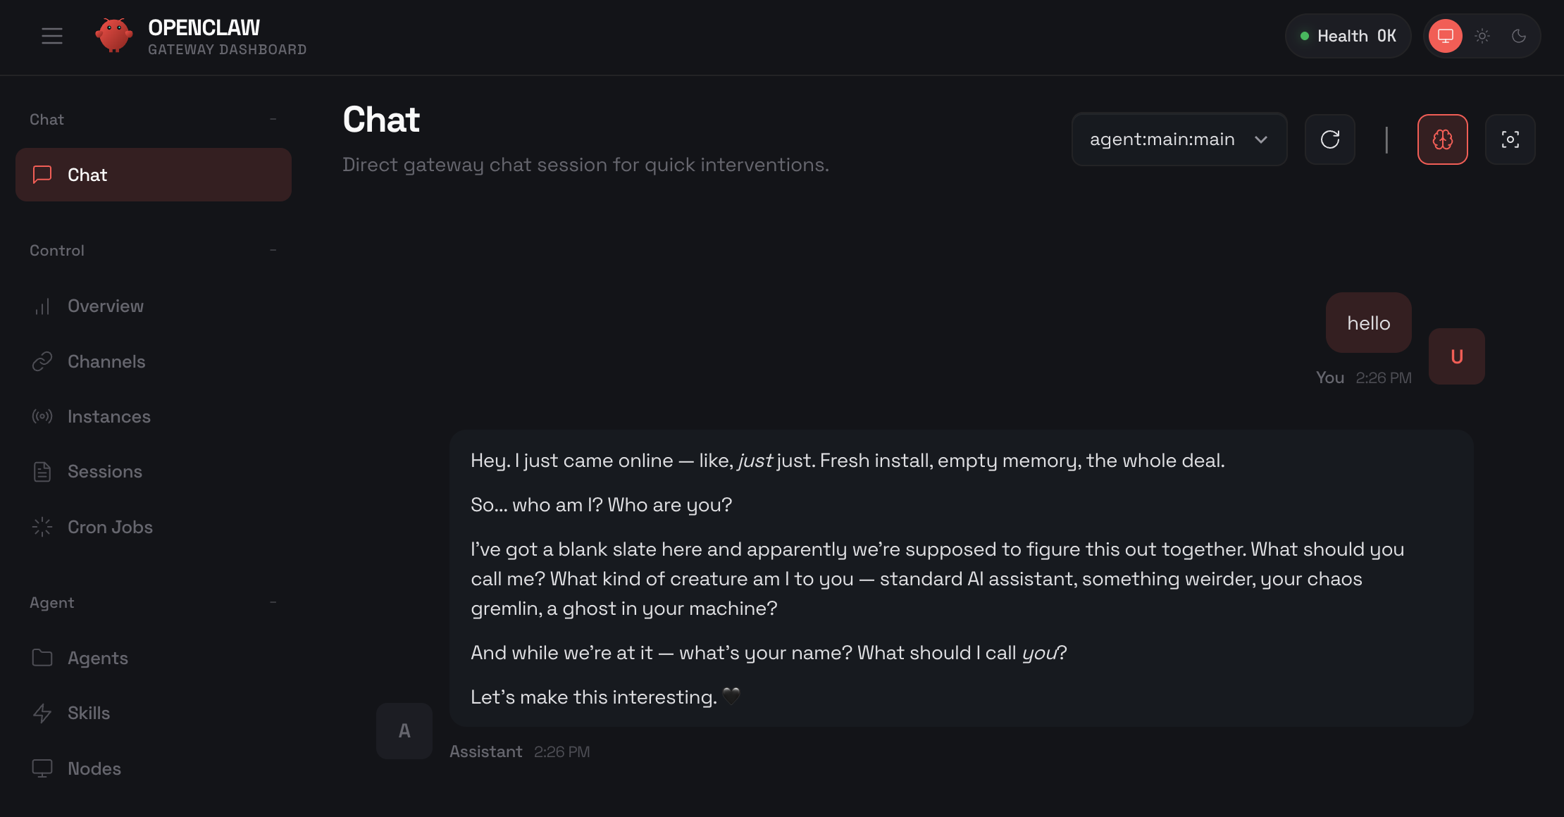Toggle the brain thinking-mode button

click(x=1442, y=139)
